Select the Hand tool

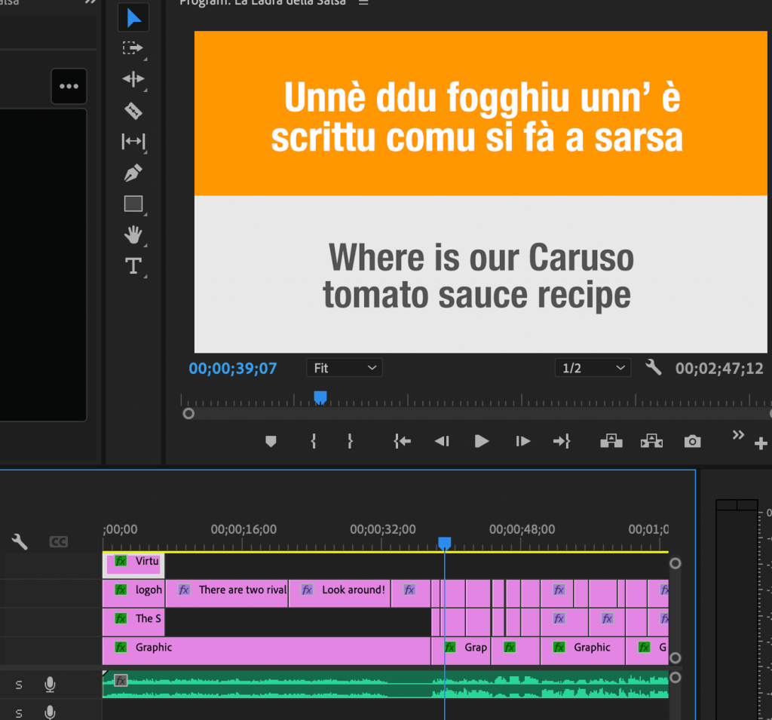(x=133, y=234)
